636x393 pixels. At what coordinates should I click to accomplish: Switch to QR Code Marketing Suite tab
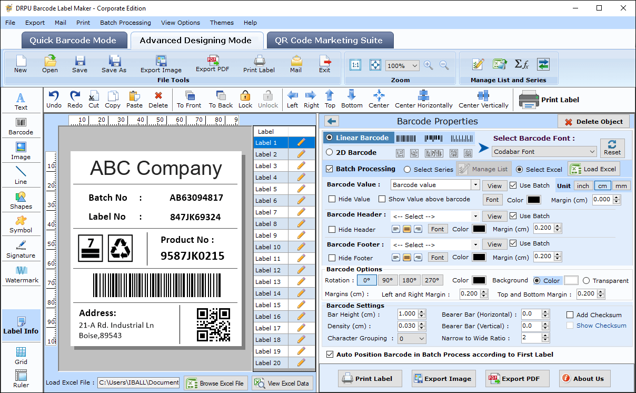[329, 41]
